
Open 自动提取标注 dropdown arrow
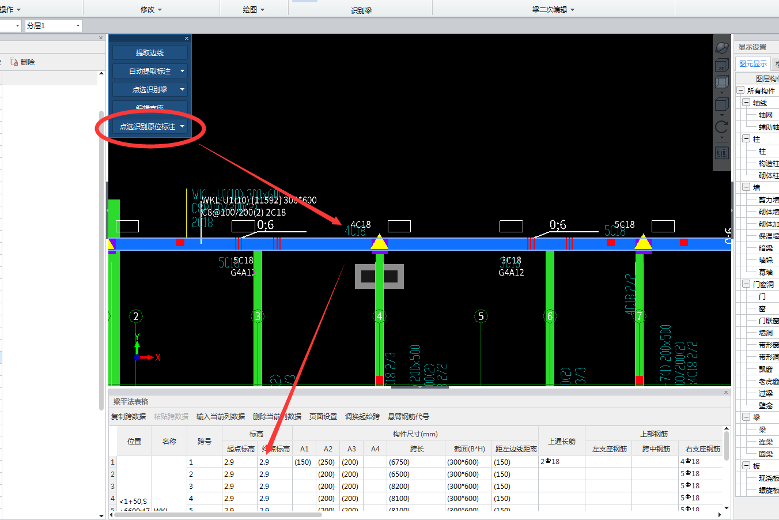point(182,71)
